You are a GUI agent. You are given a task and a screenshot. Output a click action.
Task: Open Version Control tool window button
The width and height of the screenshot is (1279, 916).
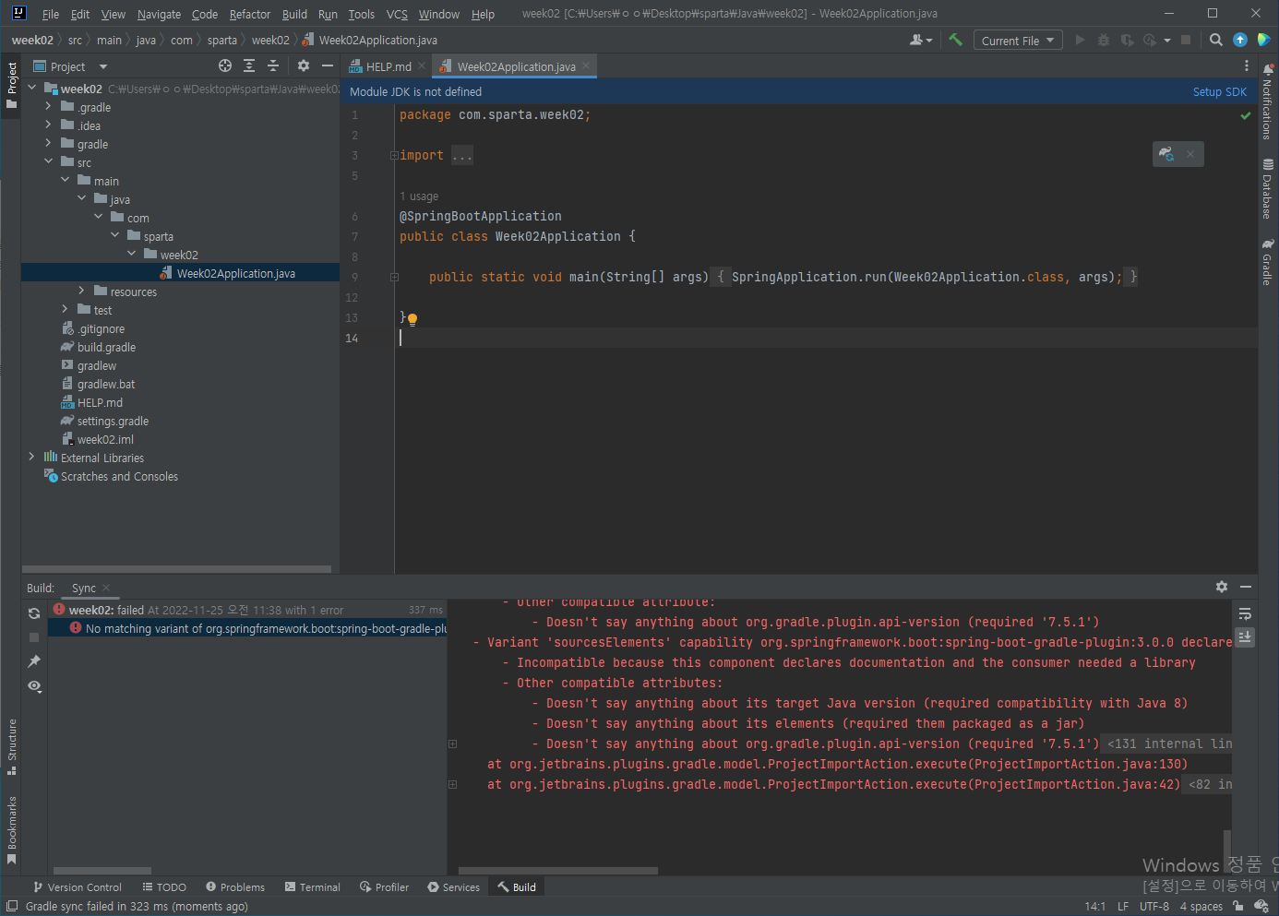pyautogui.click(x=78, y=887)
